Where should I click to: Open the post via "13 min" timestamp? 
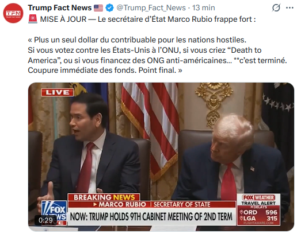pyautogui.click(x=204, y=8)
